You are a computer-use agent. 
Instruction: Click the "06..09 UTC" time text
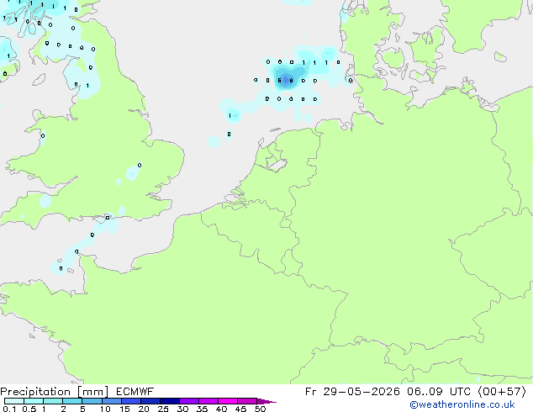[x=439, y=392]
